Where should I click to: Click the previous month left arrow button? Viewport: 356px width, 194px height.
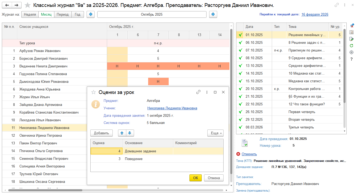click(91, 15)
